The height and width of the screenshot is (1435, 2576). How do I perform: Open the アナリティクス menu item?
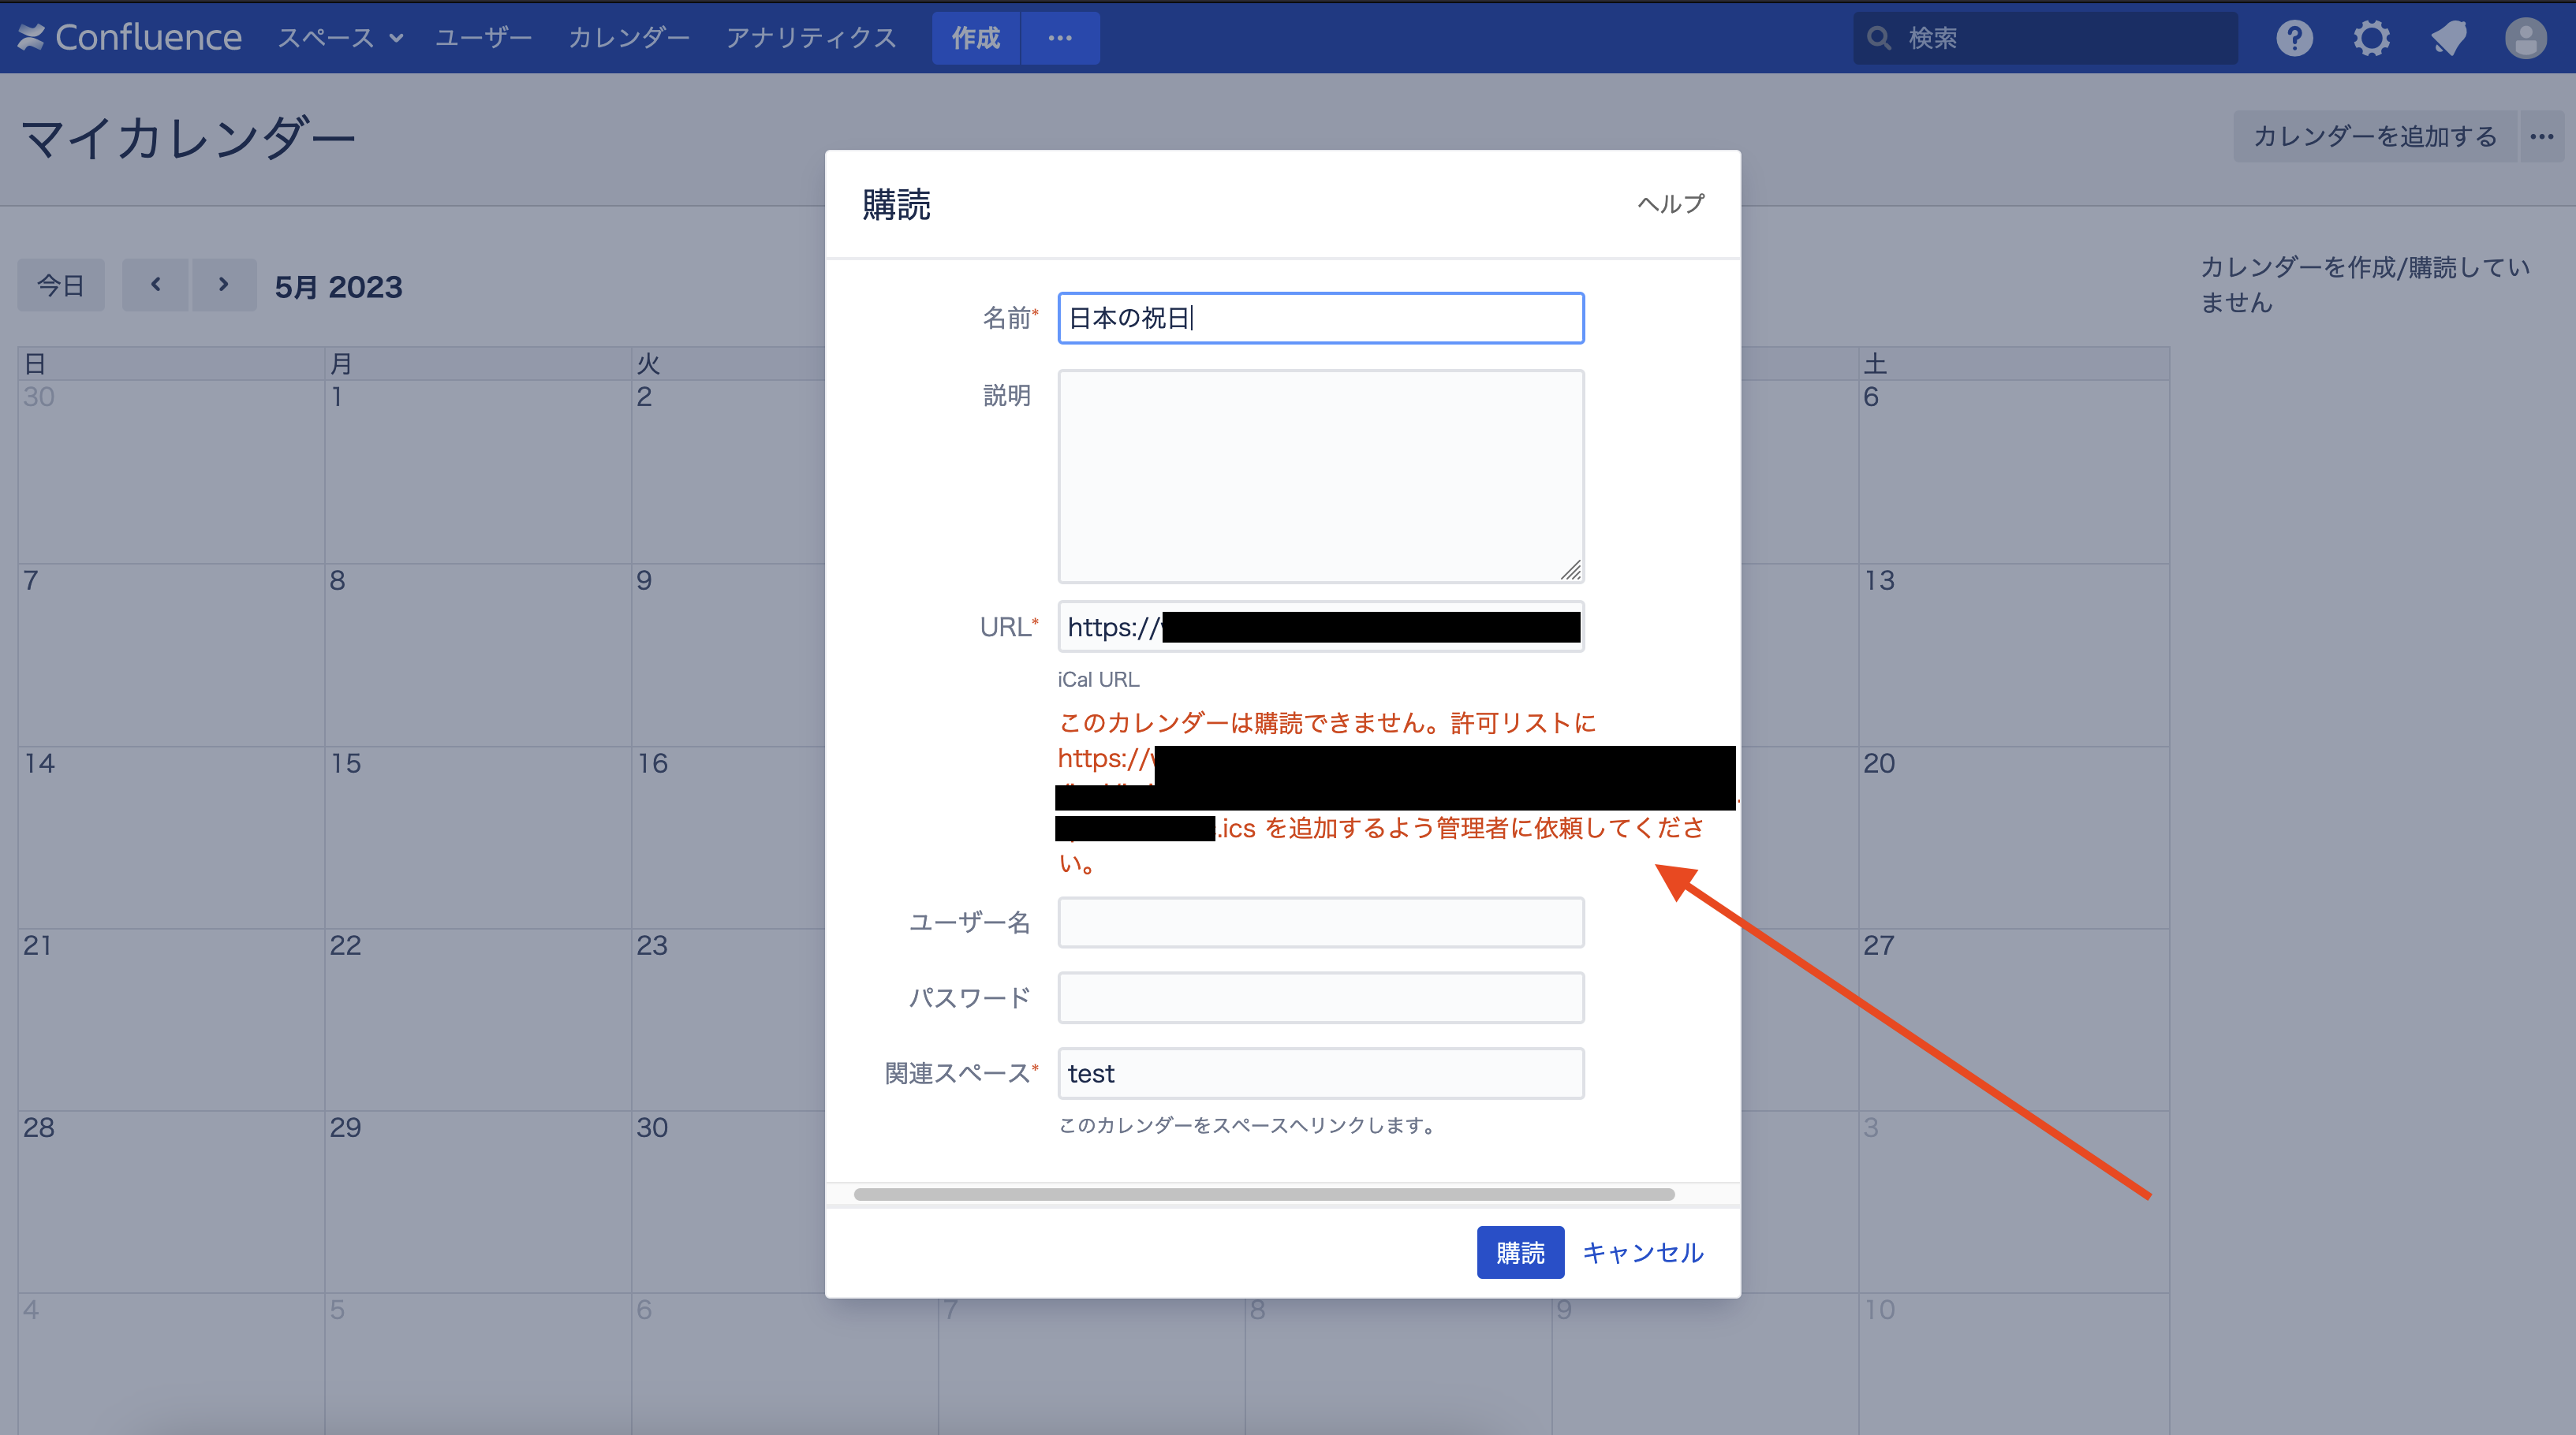tap(811, 38)
